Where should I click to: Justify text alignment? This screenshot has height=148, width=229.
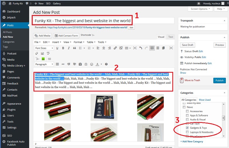coord(57,64)
